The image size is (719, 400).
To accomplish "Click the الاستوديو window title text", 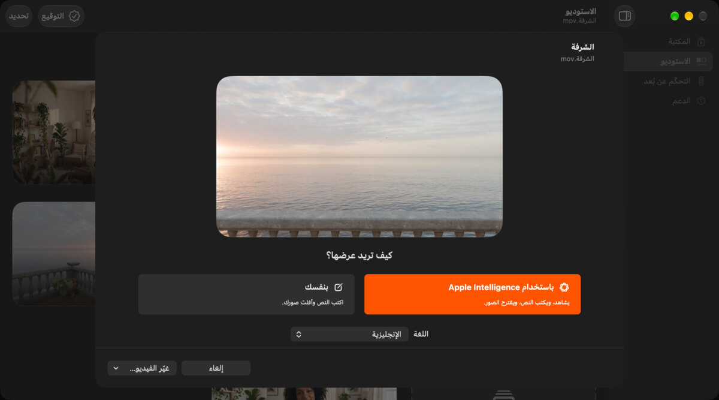I will click(581, 11).
